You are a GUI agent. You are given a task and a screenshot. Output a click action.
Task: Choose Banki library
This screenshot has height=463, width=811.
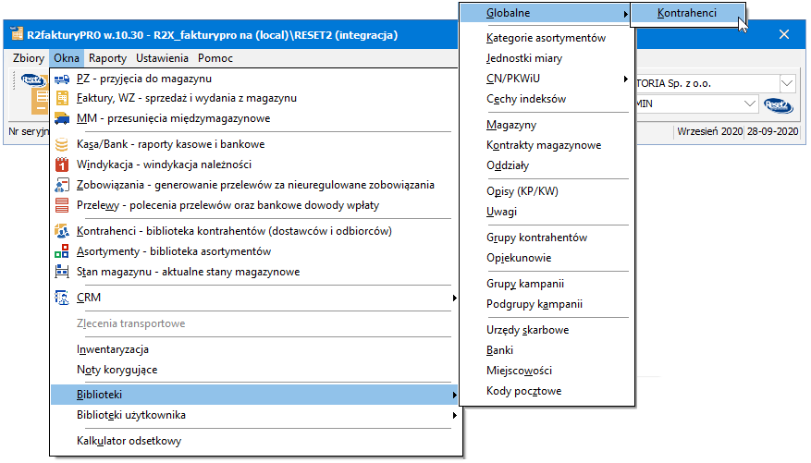click(x=546, y=350)
